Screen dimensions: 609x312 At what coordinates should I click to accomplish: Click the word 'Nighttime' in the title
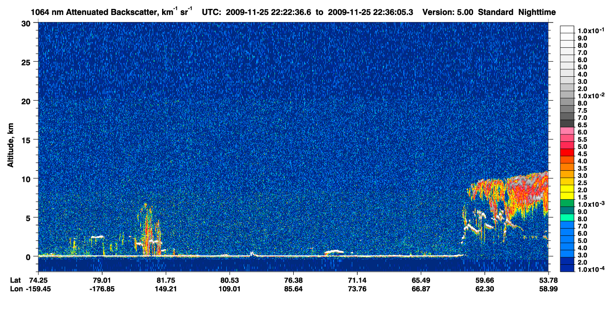point(537,13)
